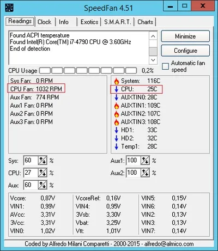Screen dimensions: 218x251
Task: Click the log scrollbar up arrow
Action: (153, 36)
